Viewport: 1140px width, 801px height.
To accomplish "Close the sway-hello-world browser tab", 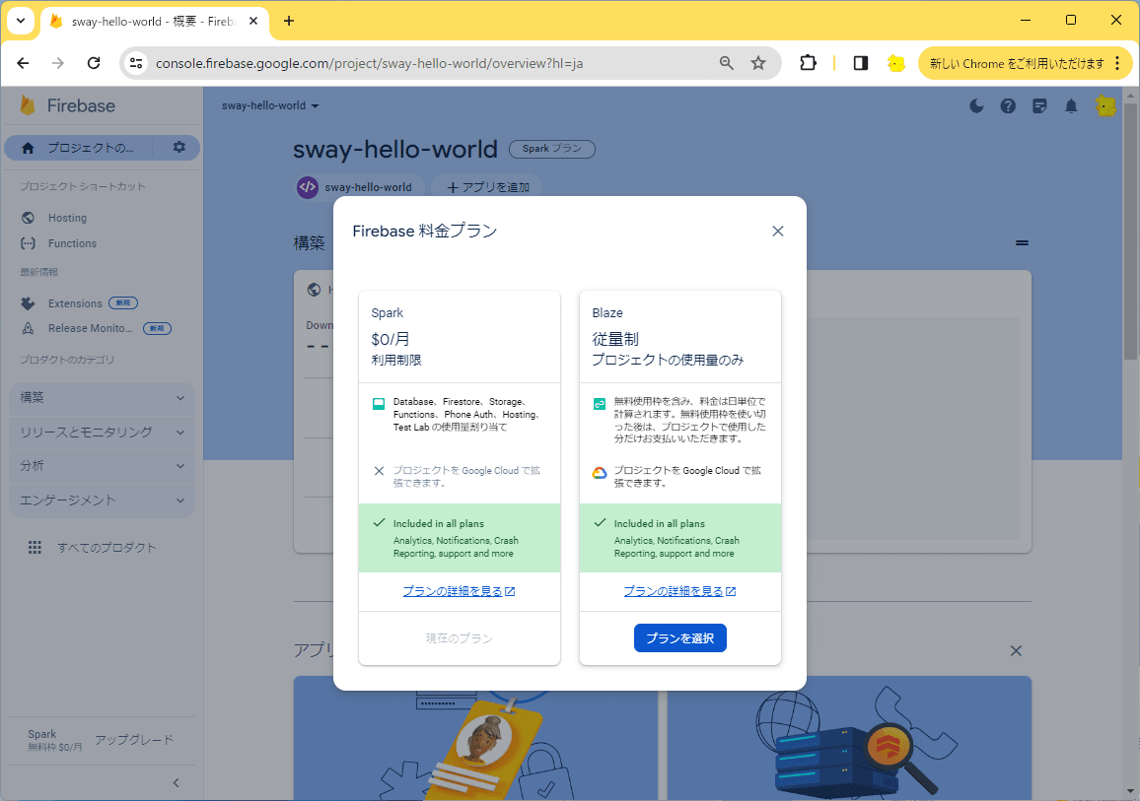I will coord(253,21).
